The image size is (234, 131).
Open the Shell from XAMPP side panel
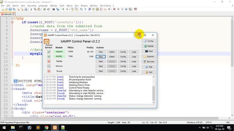point(149,51)
